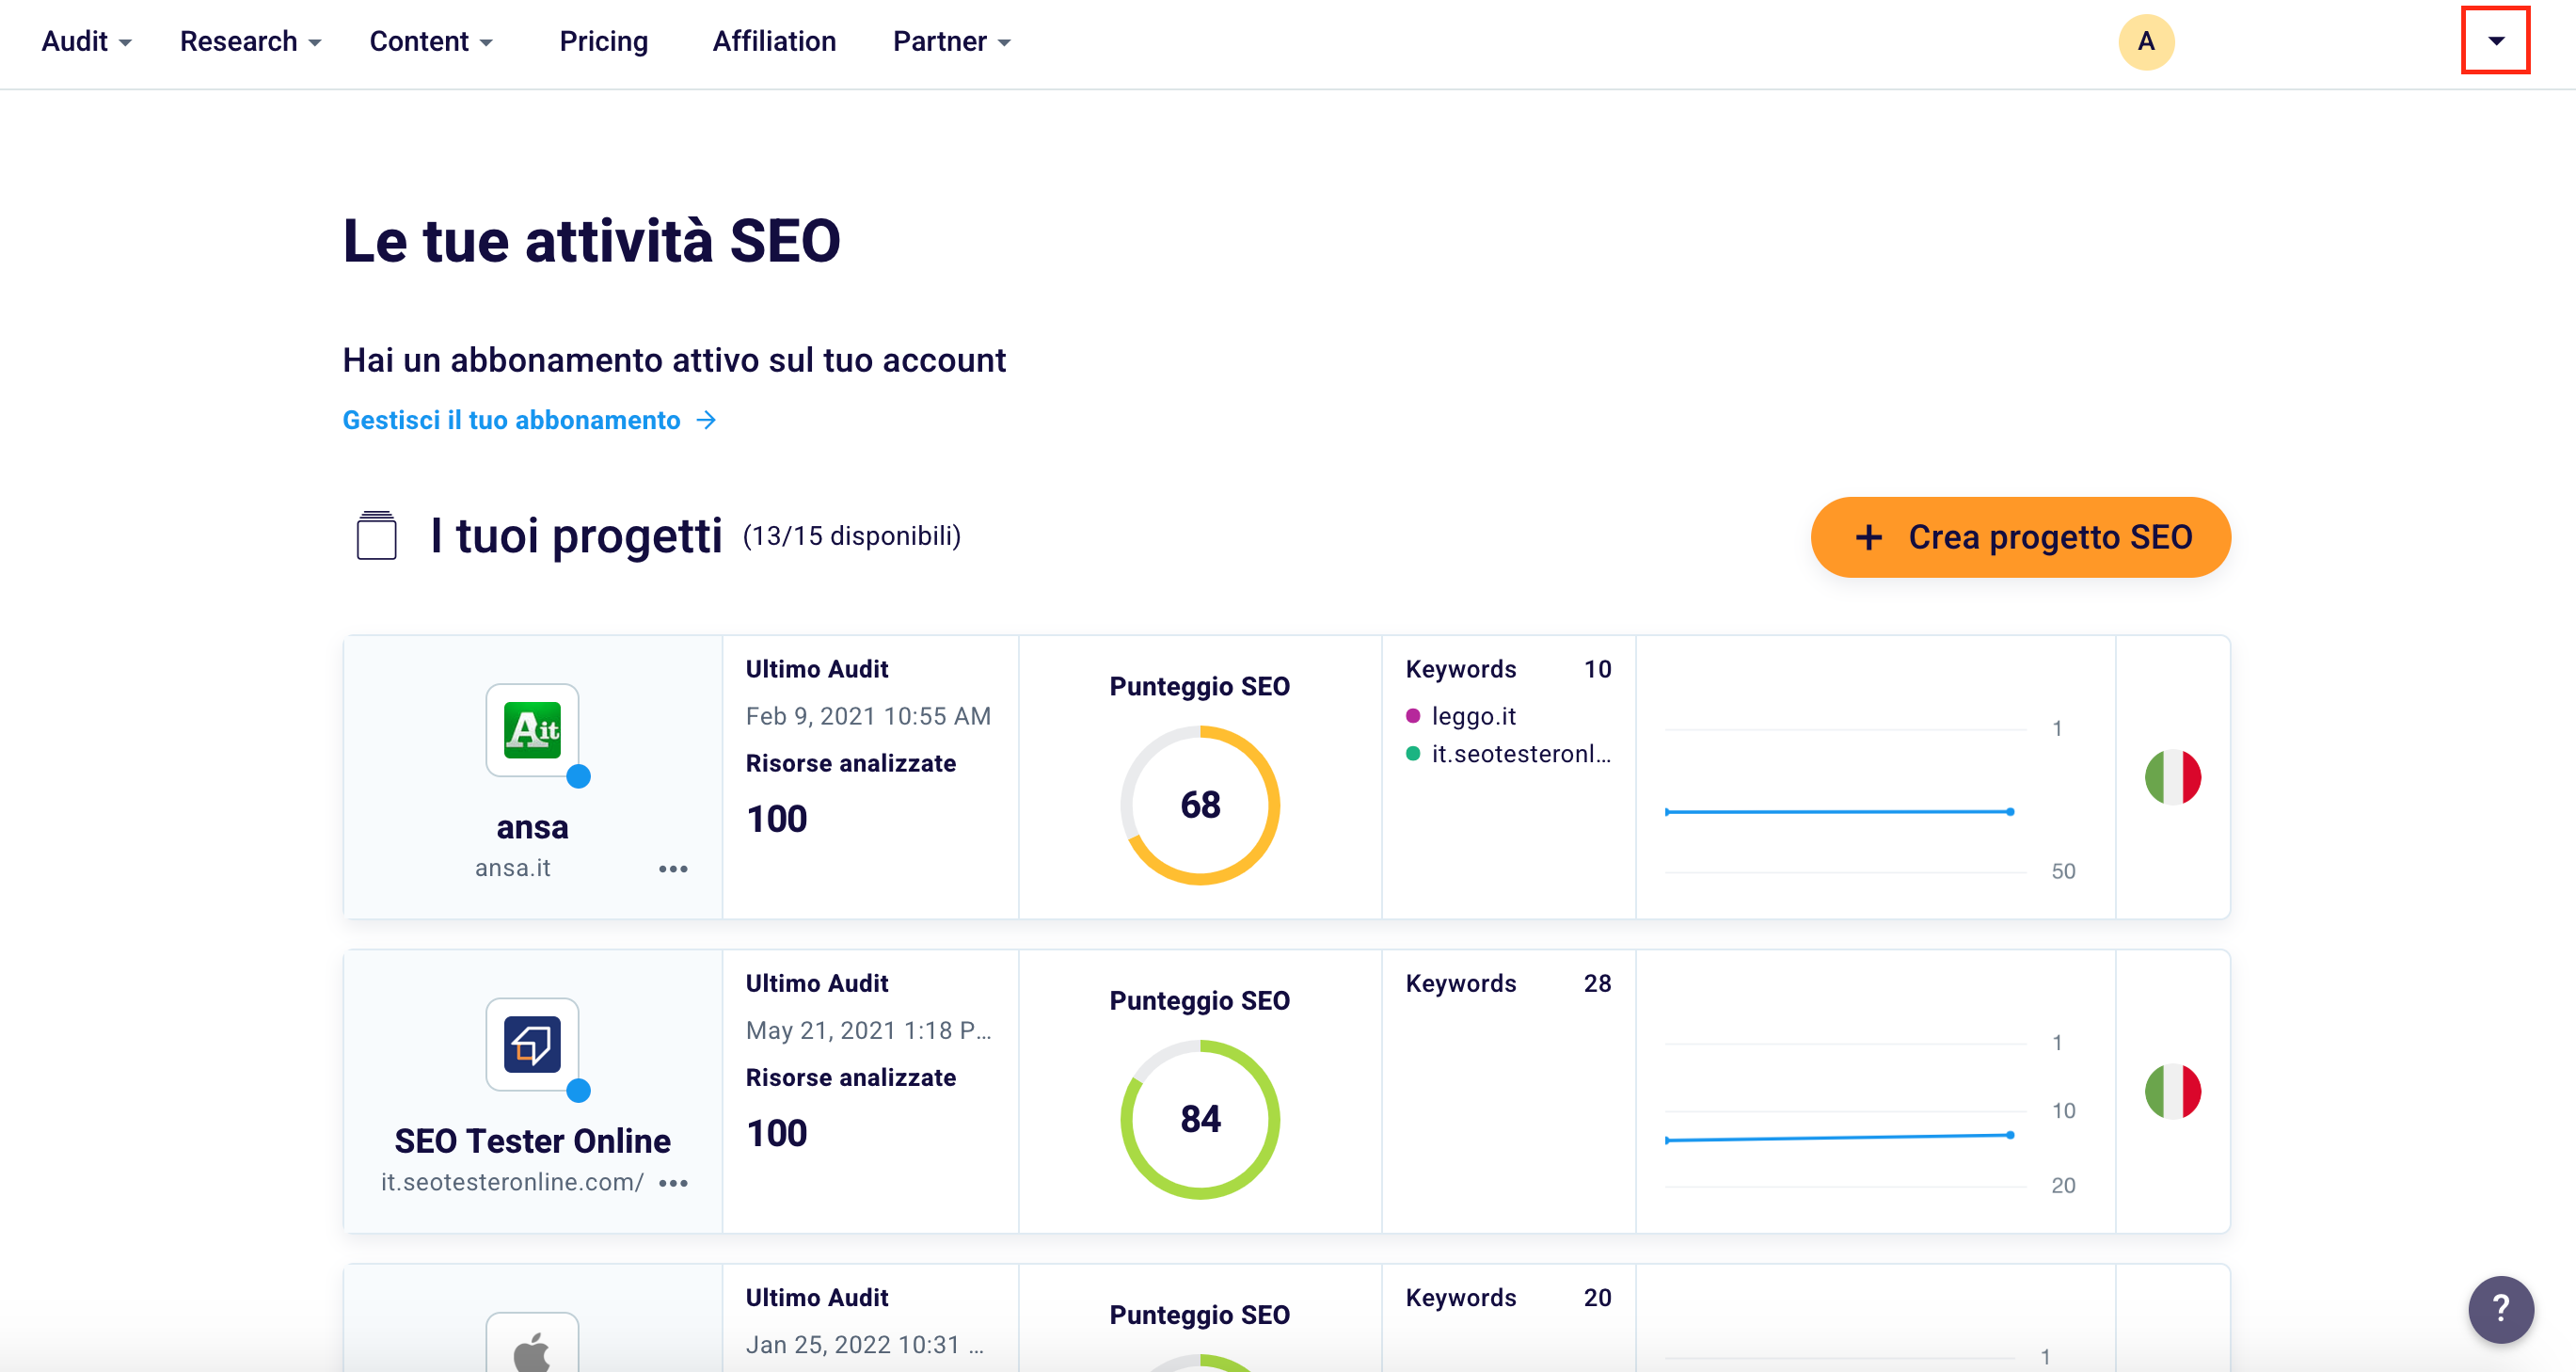The height and width of the screenshot is (1372, 2576).
Task: Click the ansa.it domain text
Action: point(512,868)
